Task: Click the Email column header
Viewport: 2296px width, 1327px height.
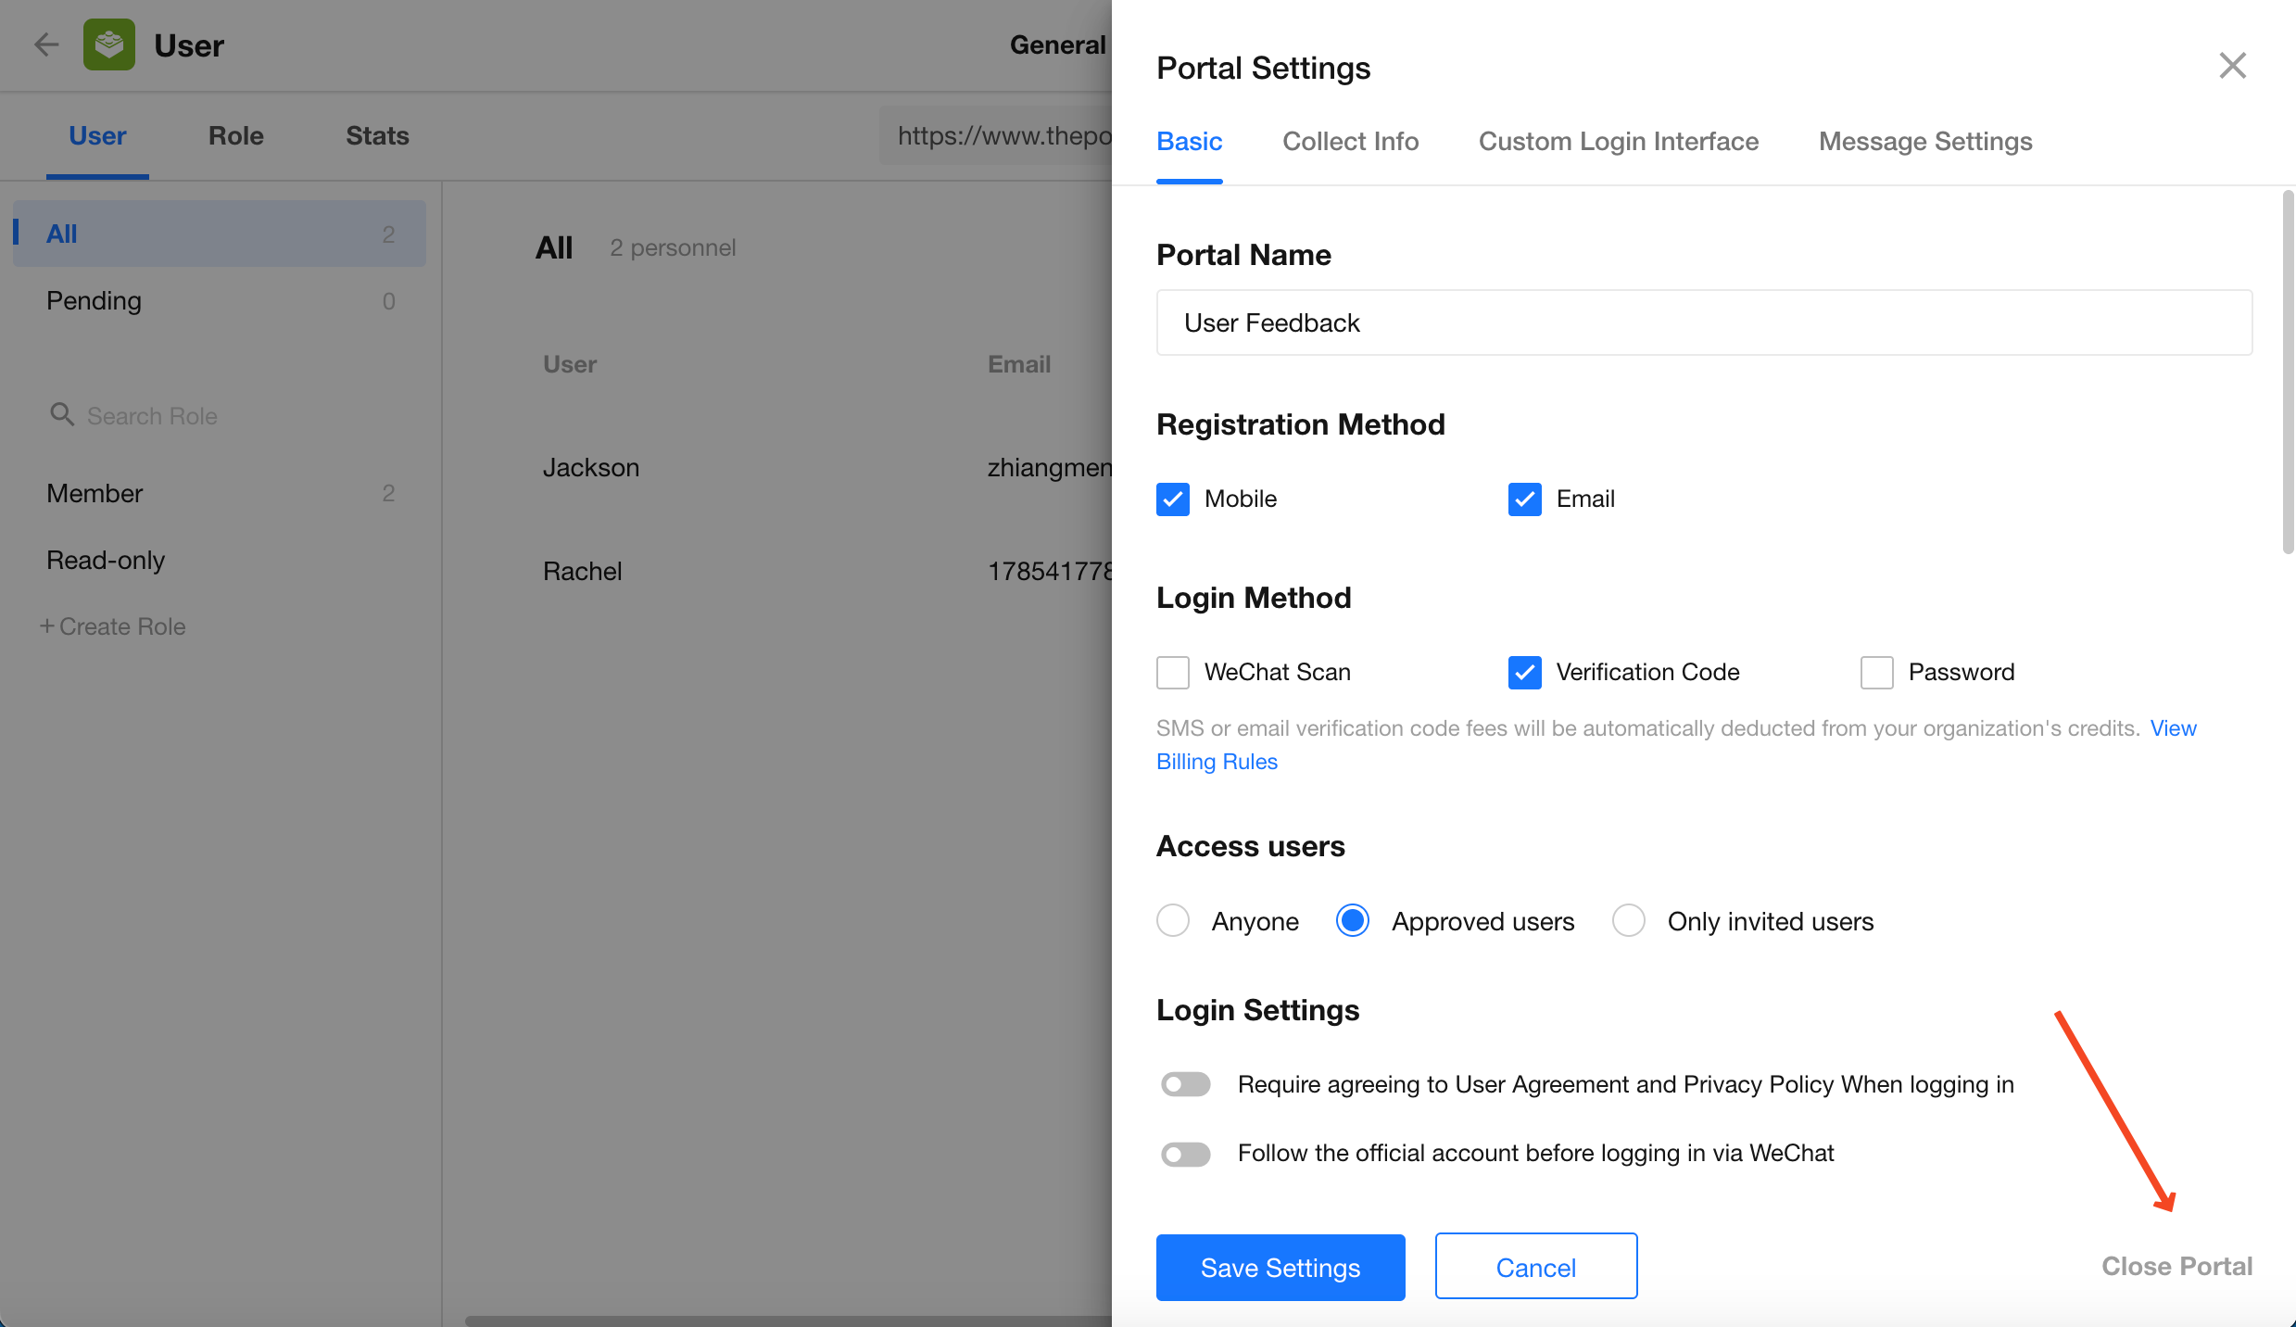Action: coord(1019,364)
